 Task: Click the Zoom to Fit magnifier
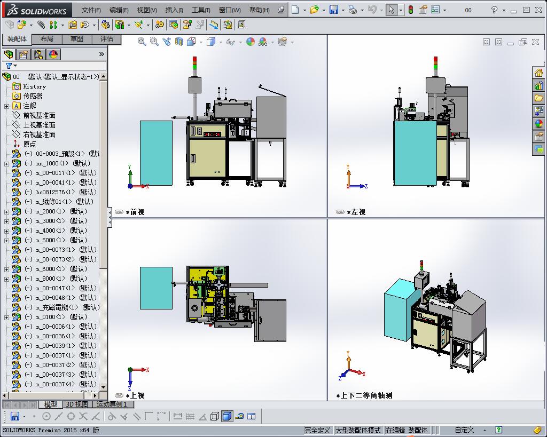(142, 42)
